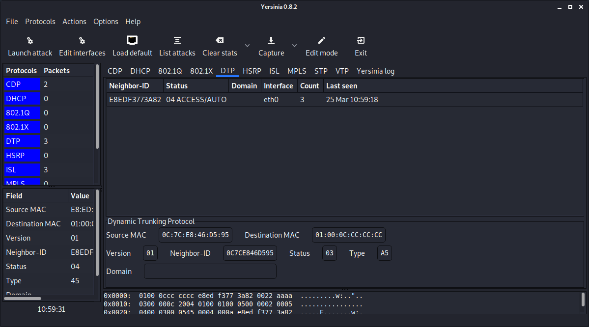
Task: Switch to the 802.1X tab
Action: [201, 71]
